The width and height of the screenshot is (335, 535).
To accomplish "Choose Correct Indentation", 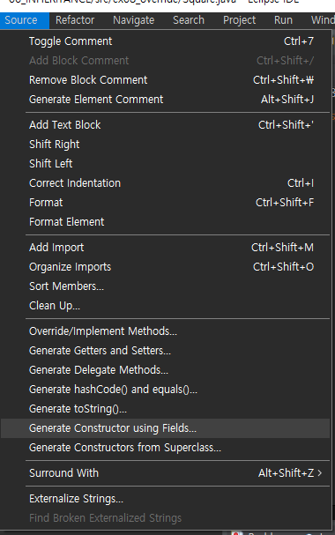I will [166, 183].
